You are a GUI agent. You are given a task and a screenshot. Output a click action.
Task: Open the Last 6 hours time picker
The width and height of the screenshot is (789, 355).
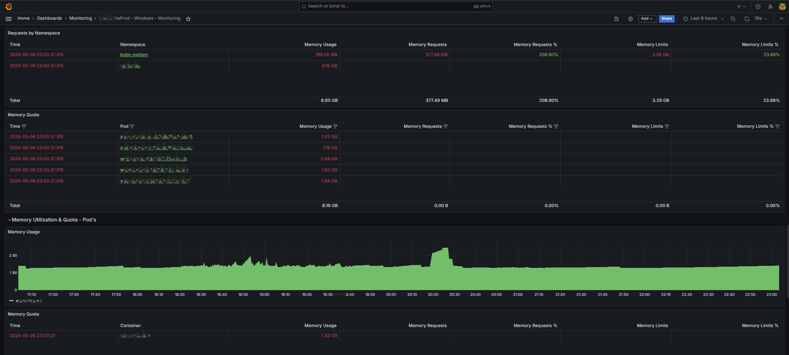tap(703, 18)
